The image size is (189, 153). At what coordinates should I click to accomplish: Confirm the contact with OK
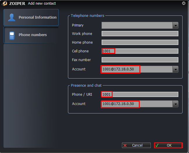tap(168, 145)
